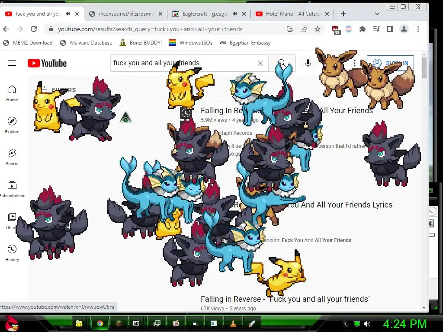443x332 pixels.
Task: Install app icon in address bar
Action: coord(289,29)
